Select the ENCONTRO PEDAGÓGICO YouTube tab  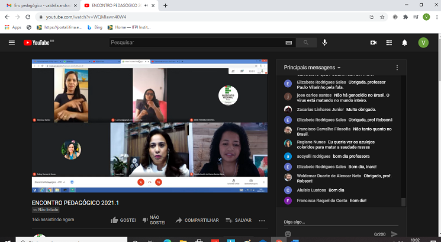tap(115, 5)
